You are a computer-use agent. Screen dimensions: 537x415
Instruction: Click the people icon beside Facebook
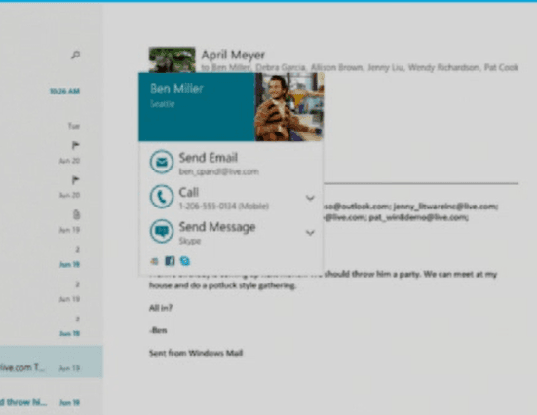click(x=154, y=261)
